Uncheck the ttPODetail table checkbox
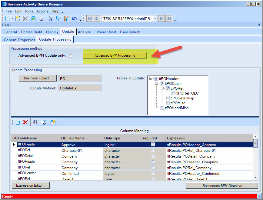This screenshot has height=200, width=263. (x=162, y=84)
